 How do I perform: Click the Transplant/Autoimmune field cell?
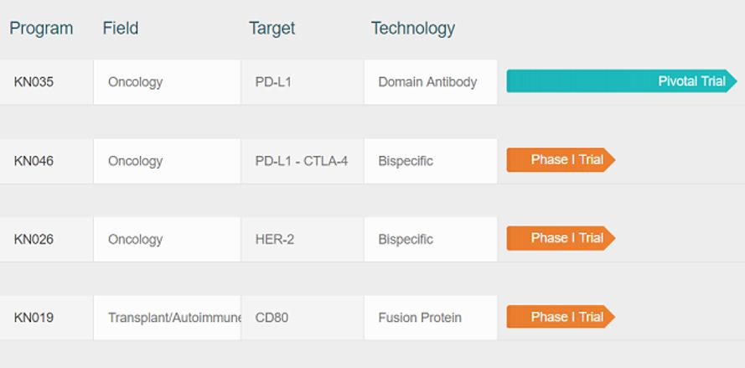pyautogui.click(x=167, y=318)
